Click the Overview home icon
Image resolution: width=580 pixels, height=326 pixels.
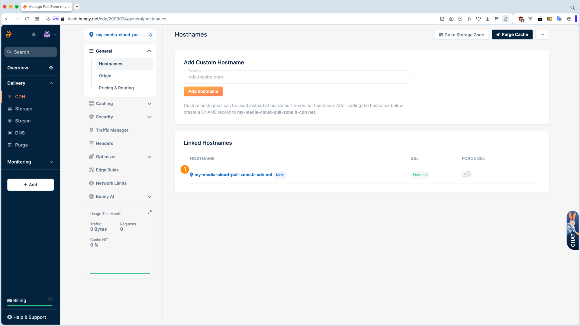point(51,68)
